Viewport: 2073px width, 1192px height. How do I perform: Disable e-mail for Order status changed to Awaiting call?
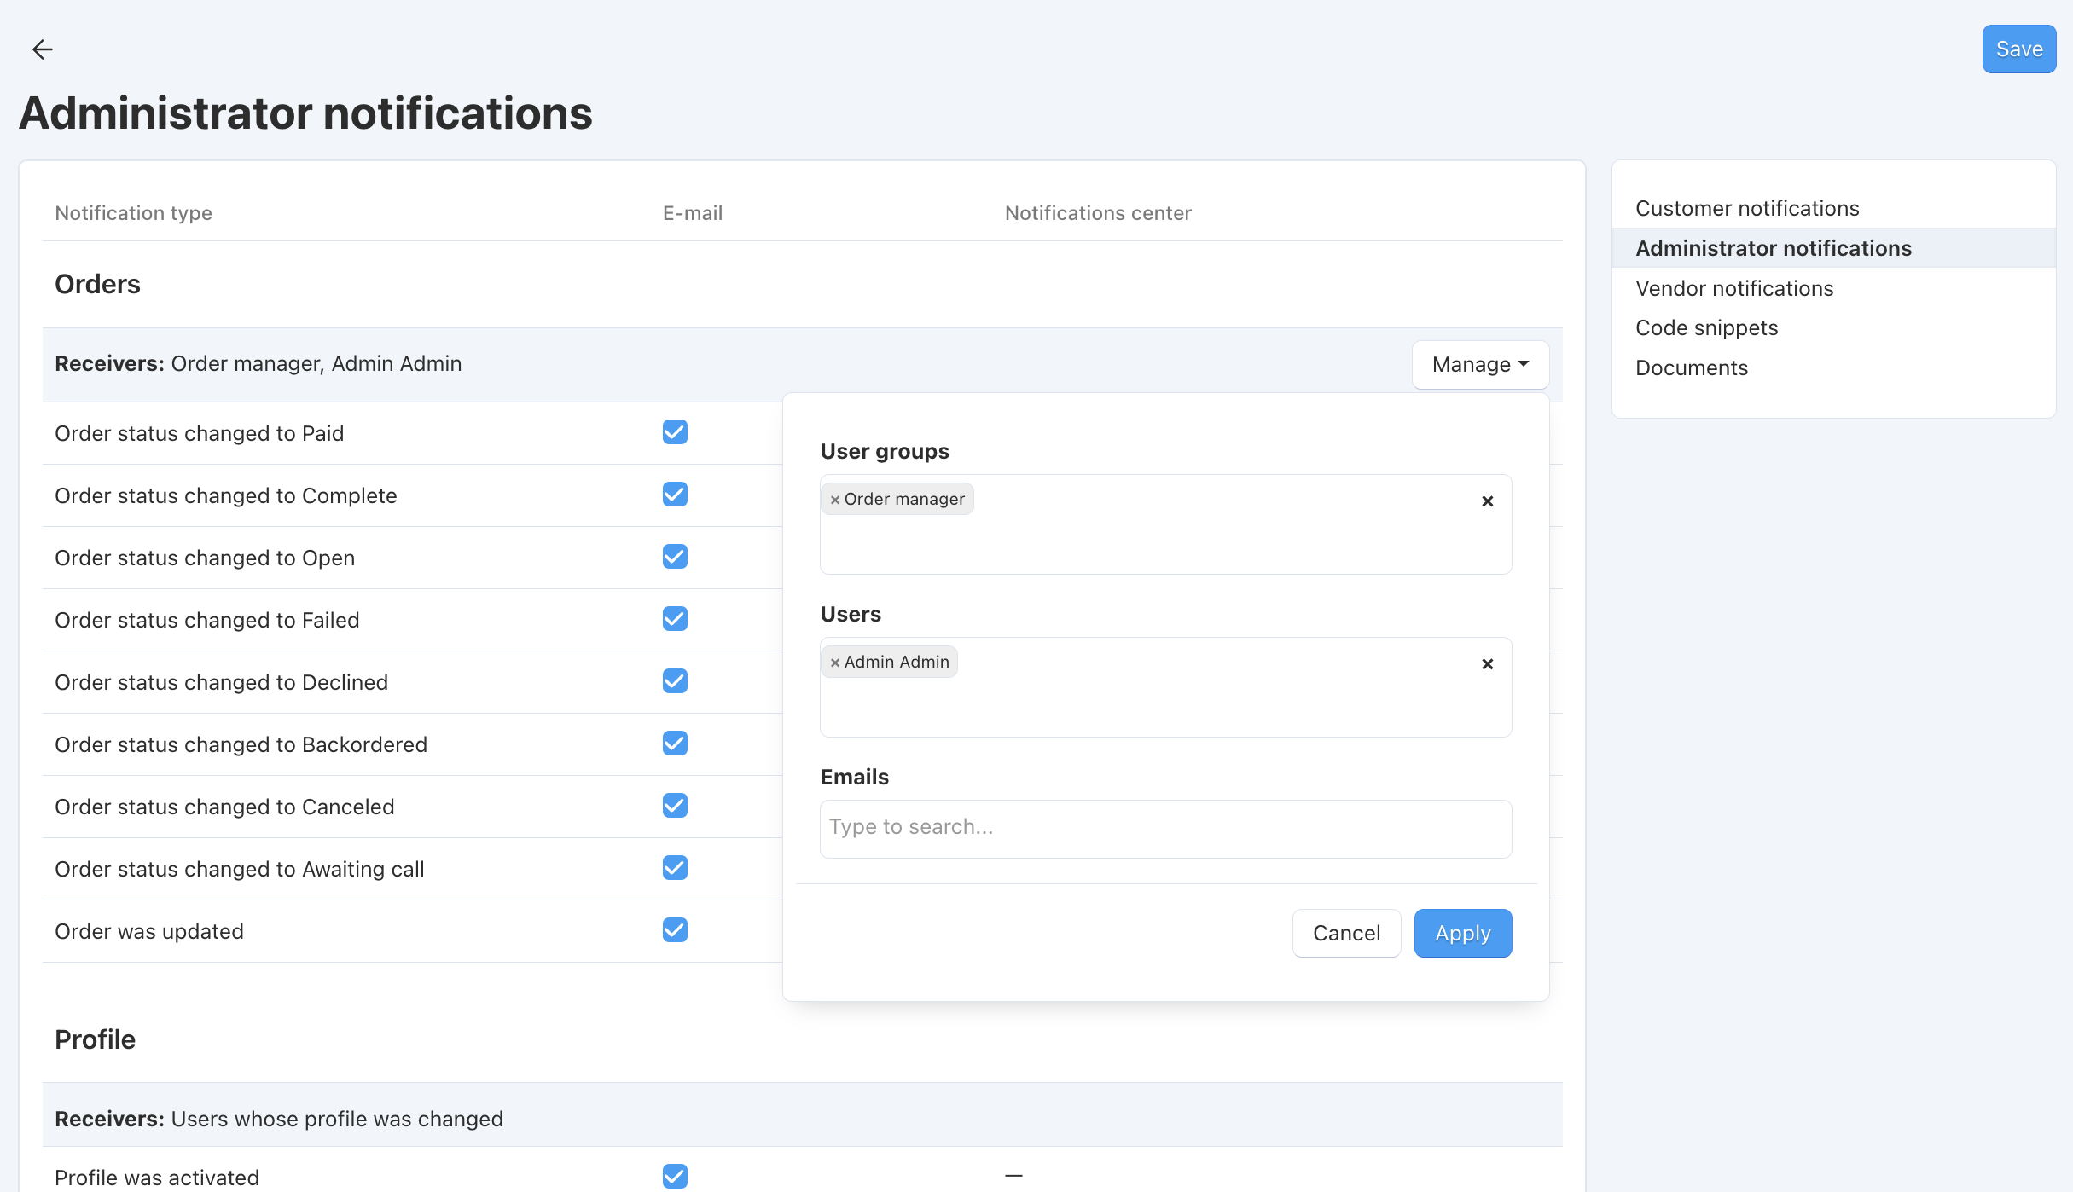tap(675, 868)
